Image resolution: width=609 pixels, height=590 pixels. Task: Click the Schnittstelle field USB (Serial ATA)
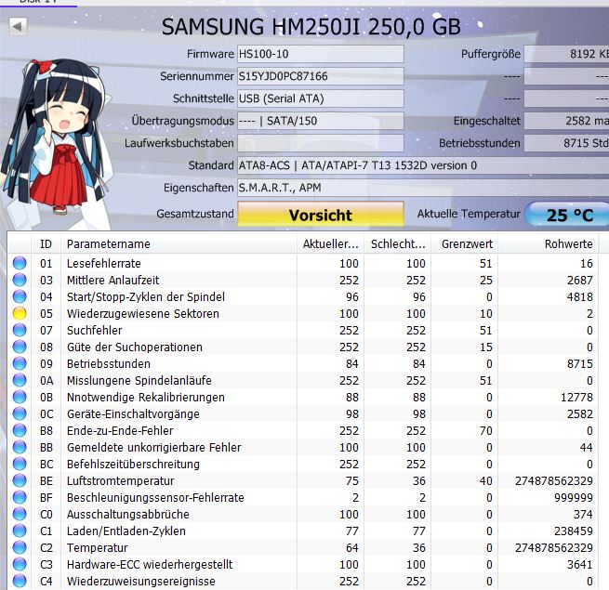coord(321,98)
